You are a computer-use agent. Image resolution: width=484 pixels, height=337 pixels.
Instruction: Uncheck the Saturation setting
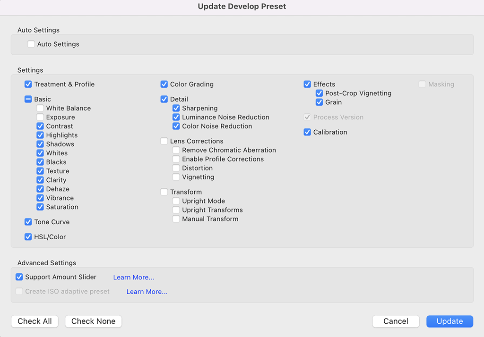tap(40, 207)
